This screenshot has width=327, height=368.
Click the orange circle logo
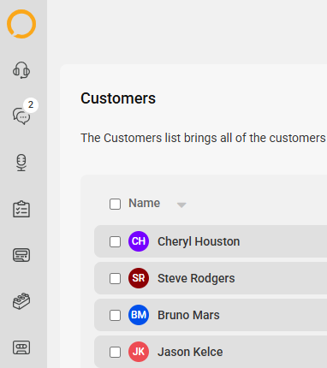click(x=21, y=24)
